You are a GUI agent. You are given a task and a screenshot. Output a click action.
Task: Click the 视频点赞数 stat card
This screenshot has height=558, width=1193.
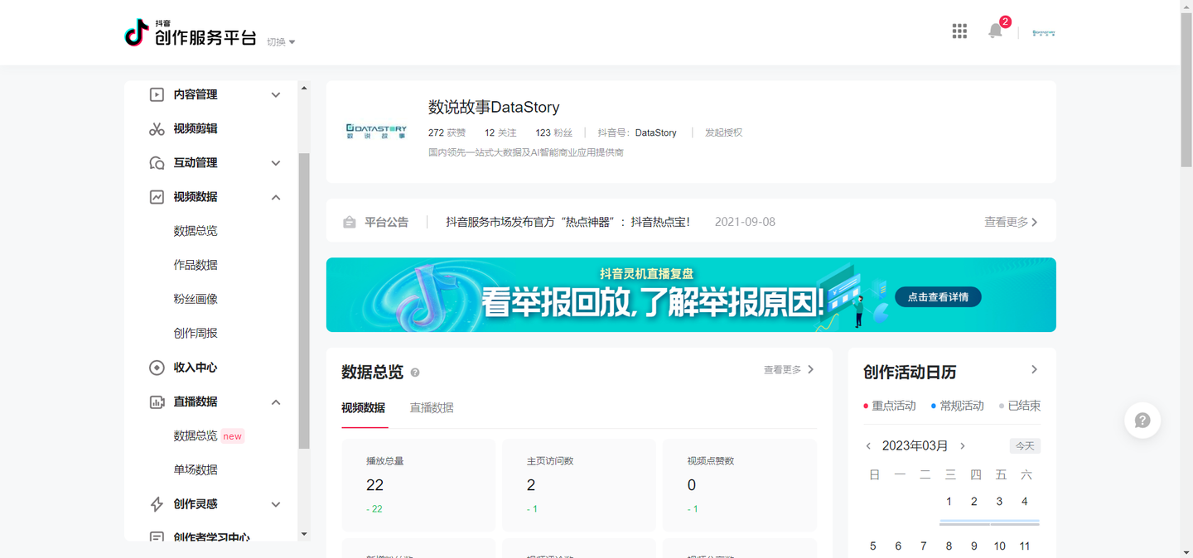tap(740, 485)
